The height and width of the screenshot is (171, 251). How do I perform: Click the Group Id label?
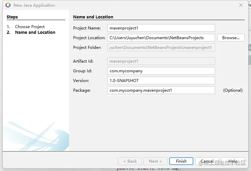[x=82, y=71]
